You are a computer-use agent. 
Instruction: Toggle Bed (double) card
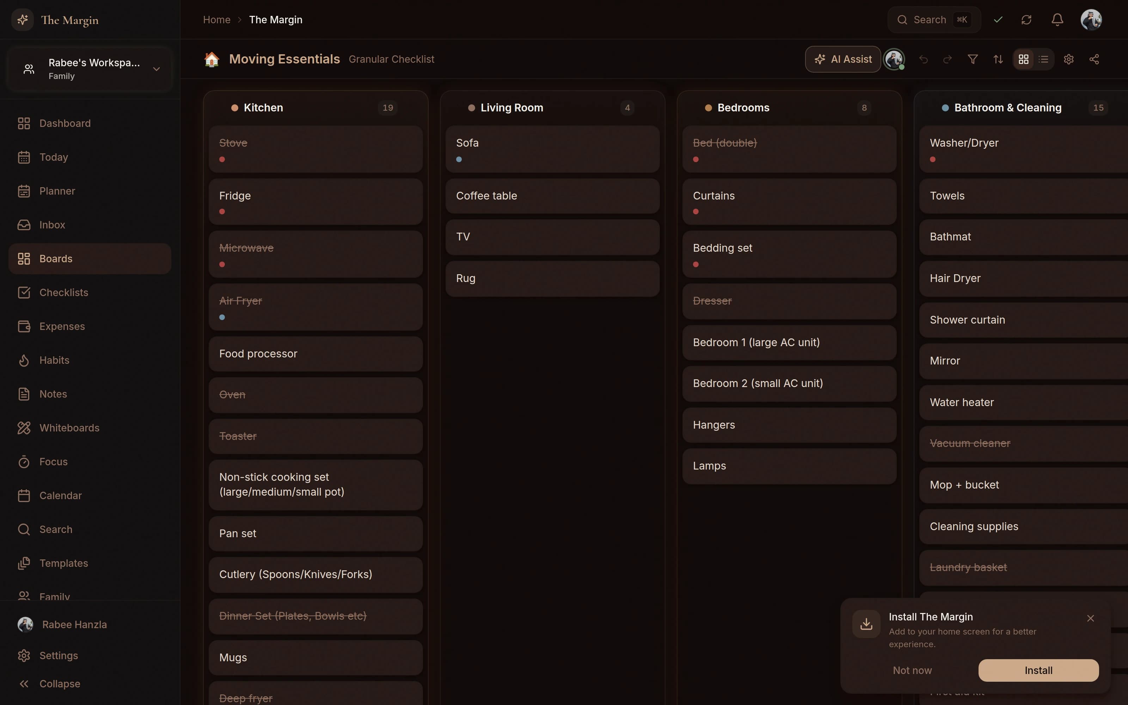(x=789, y=149)
